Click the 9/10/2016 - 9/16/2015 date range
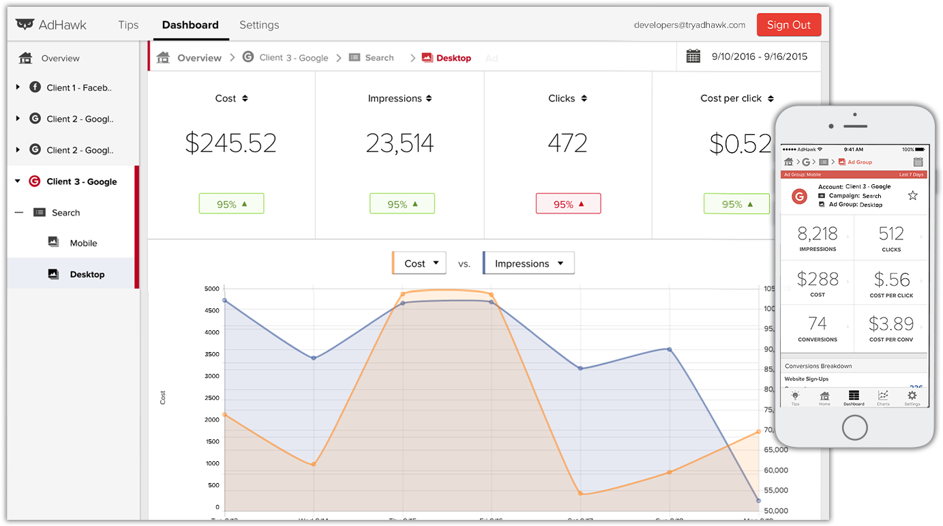Screen dimensions: 943x526 coord(760,57)
